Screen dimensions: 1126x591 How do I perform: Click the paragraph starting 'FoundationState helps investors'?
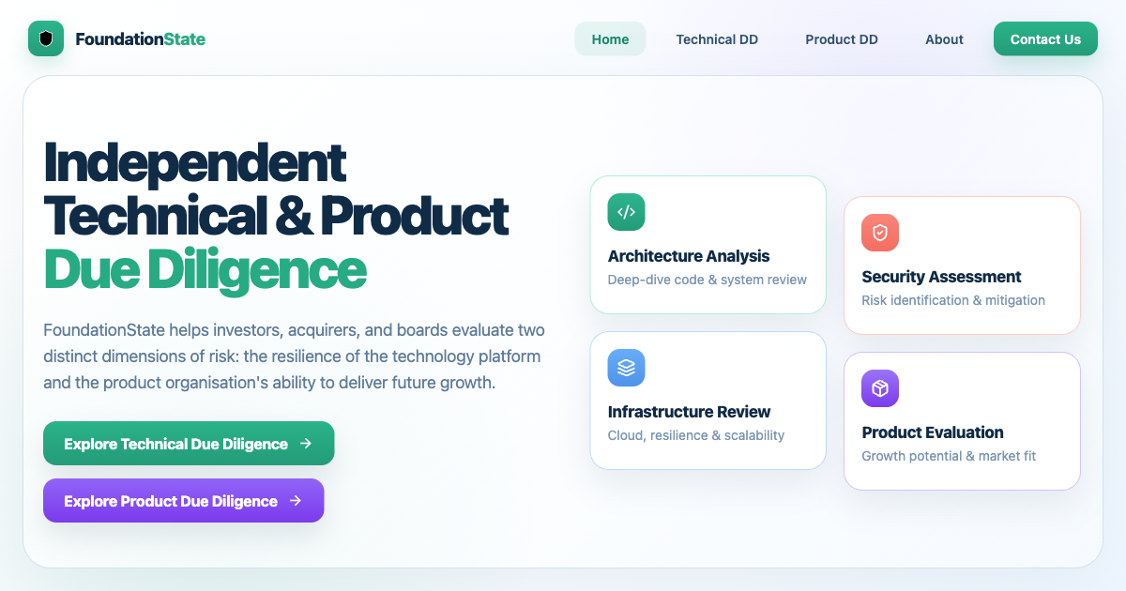coord(294,356)
